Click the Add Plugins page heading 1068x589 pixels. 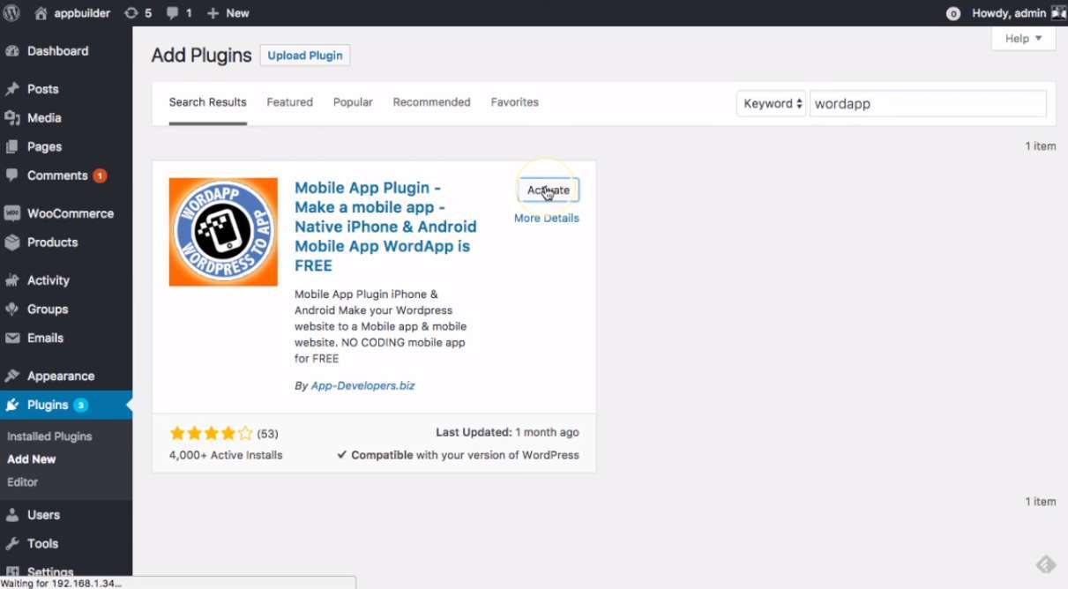(x=202, y=56)
